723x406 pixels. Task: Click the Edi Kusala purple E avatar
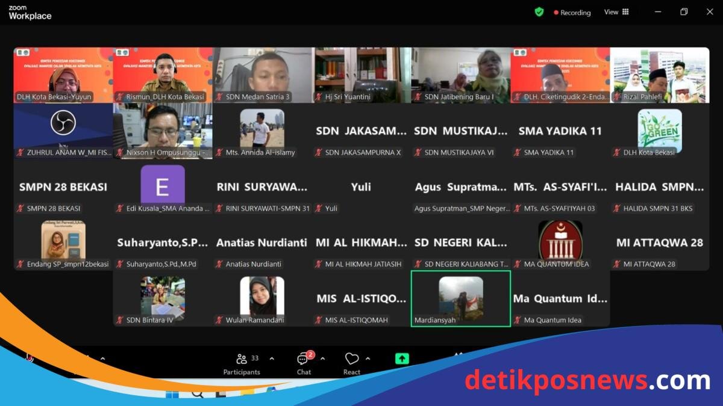click(x=163, y=185)
